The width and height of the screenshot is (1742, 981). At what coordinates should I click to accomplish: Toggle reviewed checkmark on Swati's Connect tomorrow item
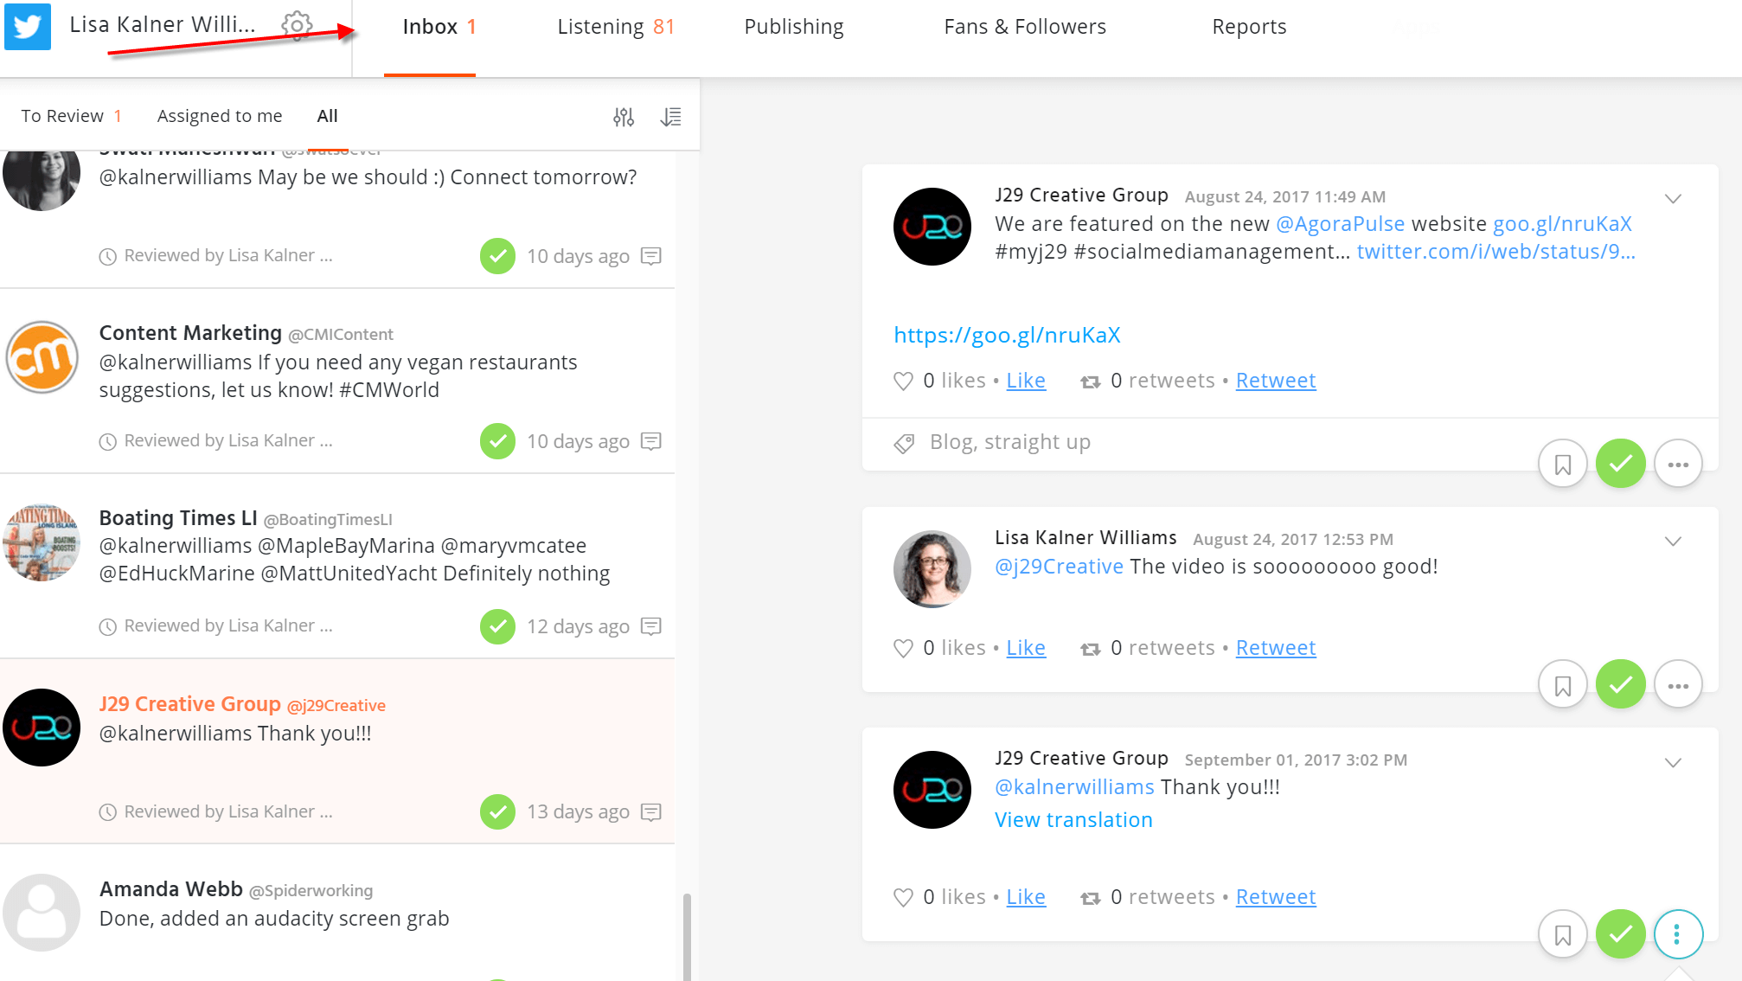(x=498, y=256)
